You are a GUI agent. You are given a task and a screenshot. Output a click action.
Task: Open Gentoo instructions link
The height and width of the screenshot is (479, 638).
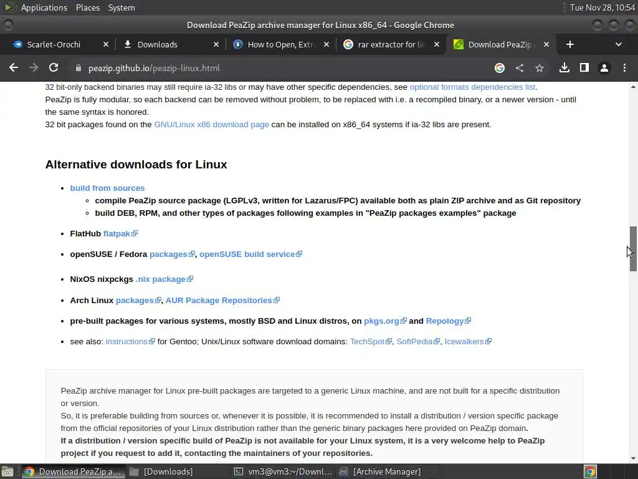(130, 342)
